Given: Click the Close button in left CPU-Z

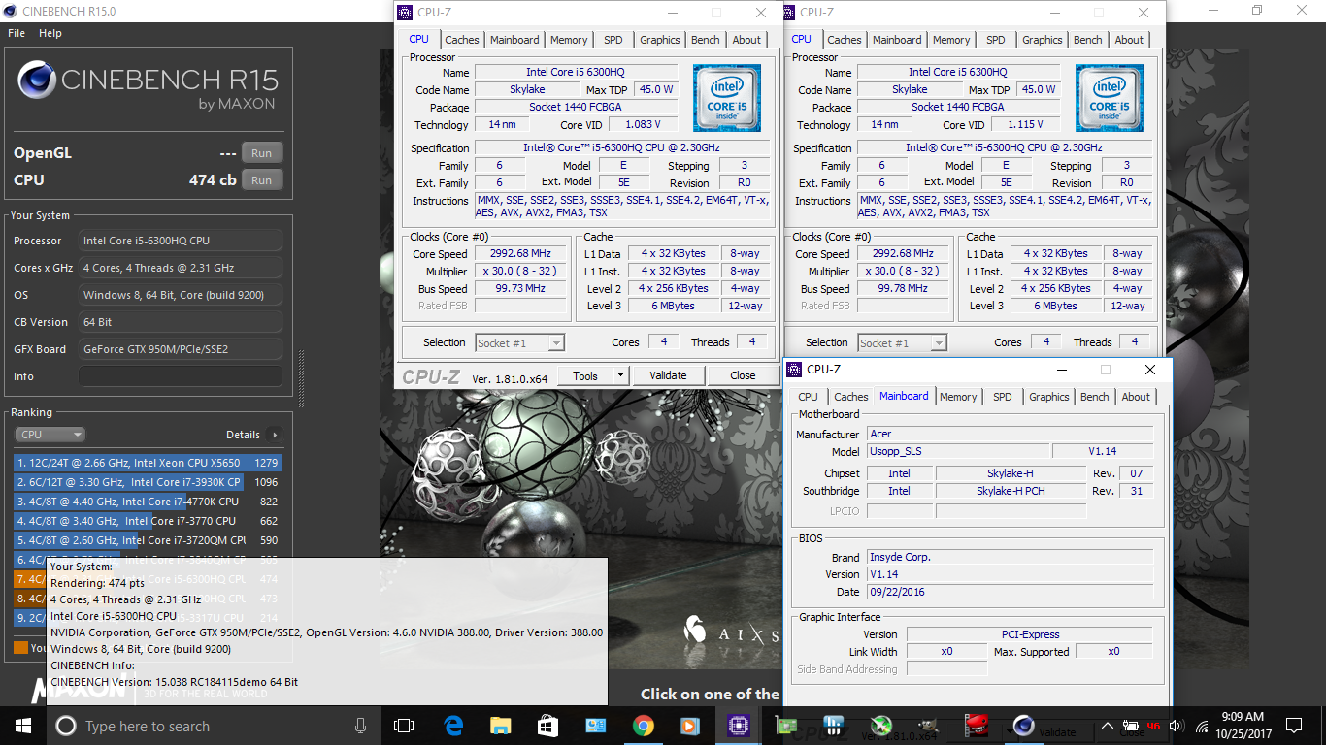Looking at the screenshot, I should (743, 375).
